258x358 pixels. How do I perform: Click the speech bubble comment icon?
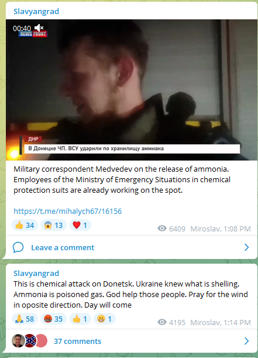(x=18, y=247)
